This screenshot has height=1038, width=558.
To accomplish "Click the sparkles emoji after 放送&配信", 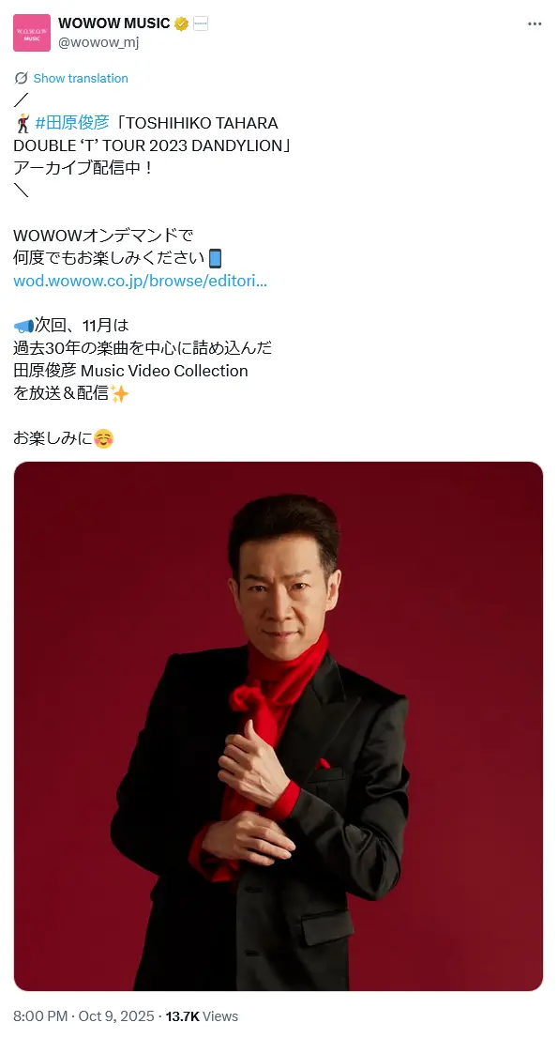I will (x=120, y=394).
